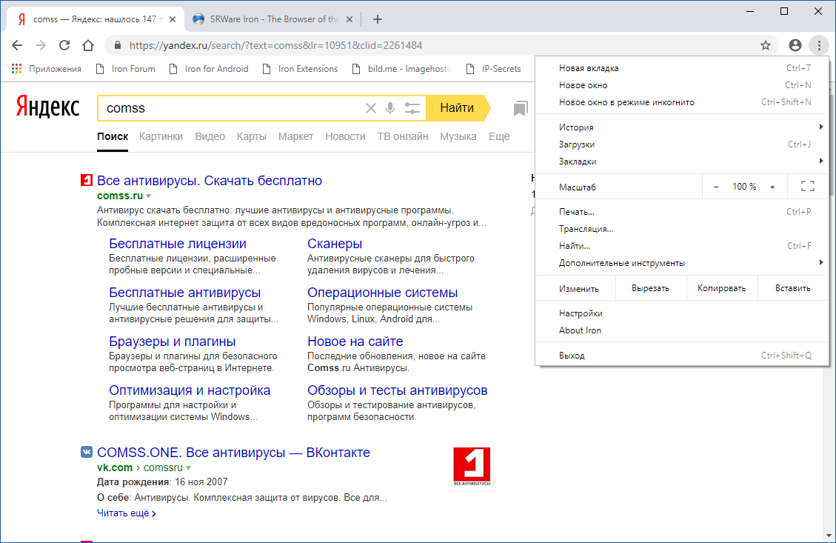The height and width of the screenshot is (543, 836).
Task: Click Копировать in edit row
Action: coord(721,288)
